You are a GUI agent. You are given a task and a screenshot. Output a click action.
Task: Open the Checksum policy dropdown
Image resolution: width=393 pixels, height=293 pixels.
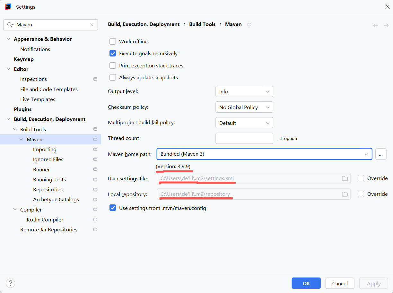pyautogui.click(x=244, y=107)
